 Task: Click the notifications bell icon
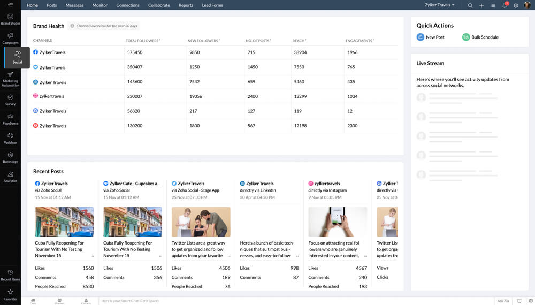point(504,5)
